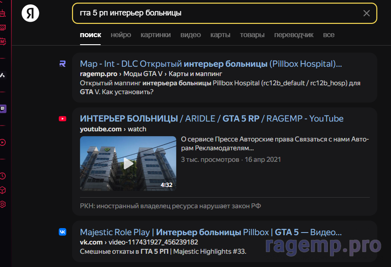Play the hospital interior video thumbnail

(128, 164)
